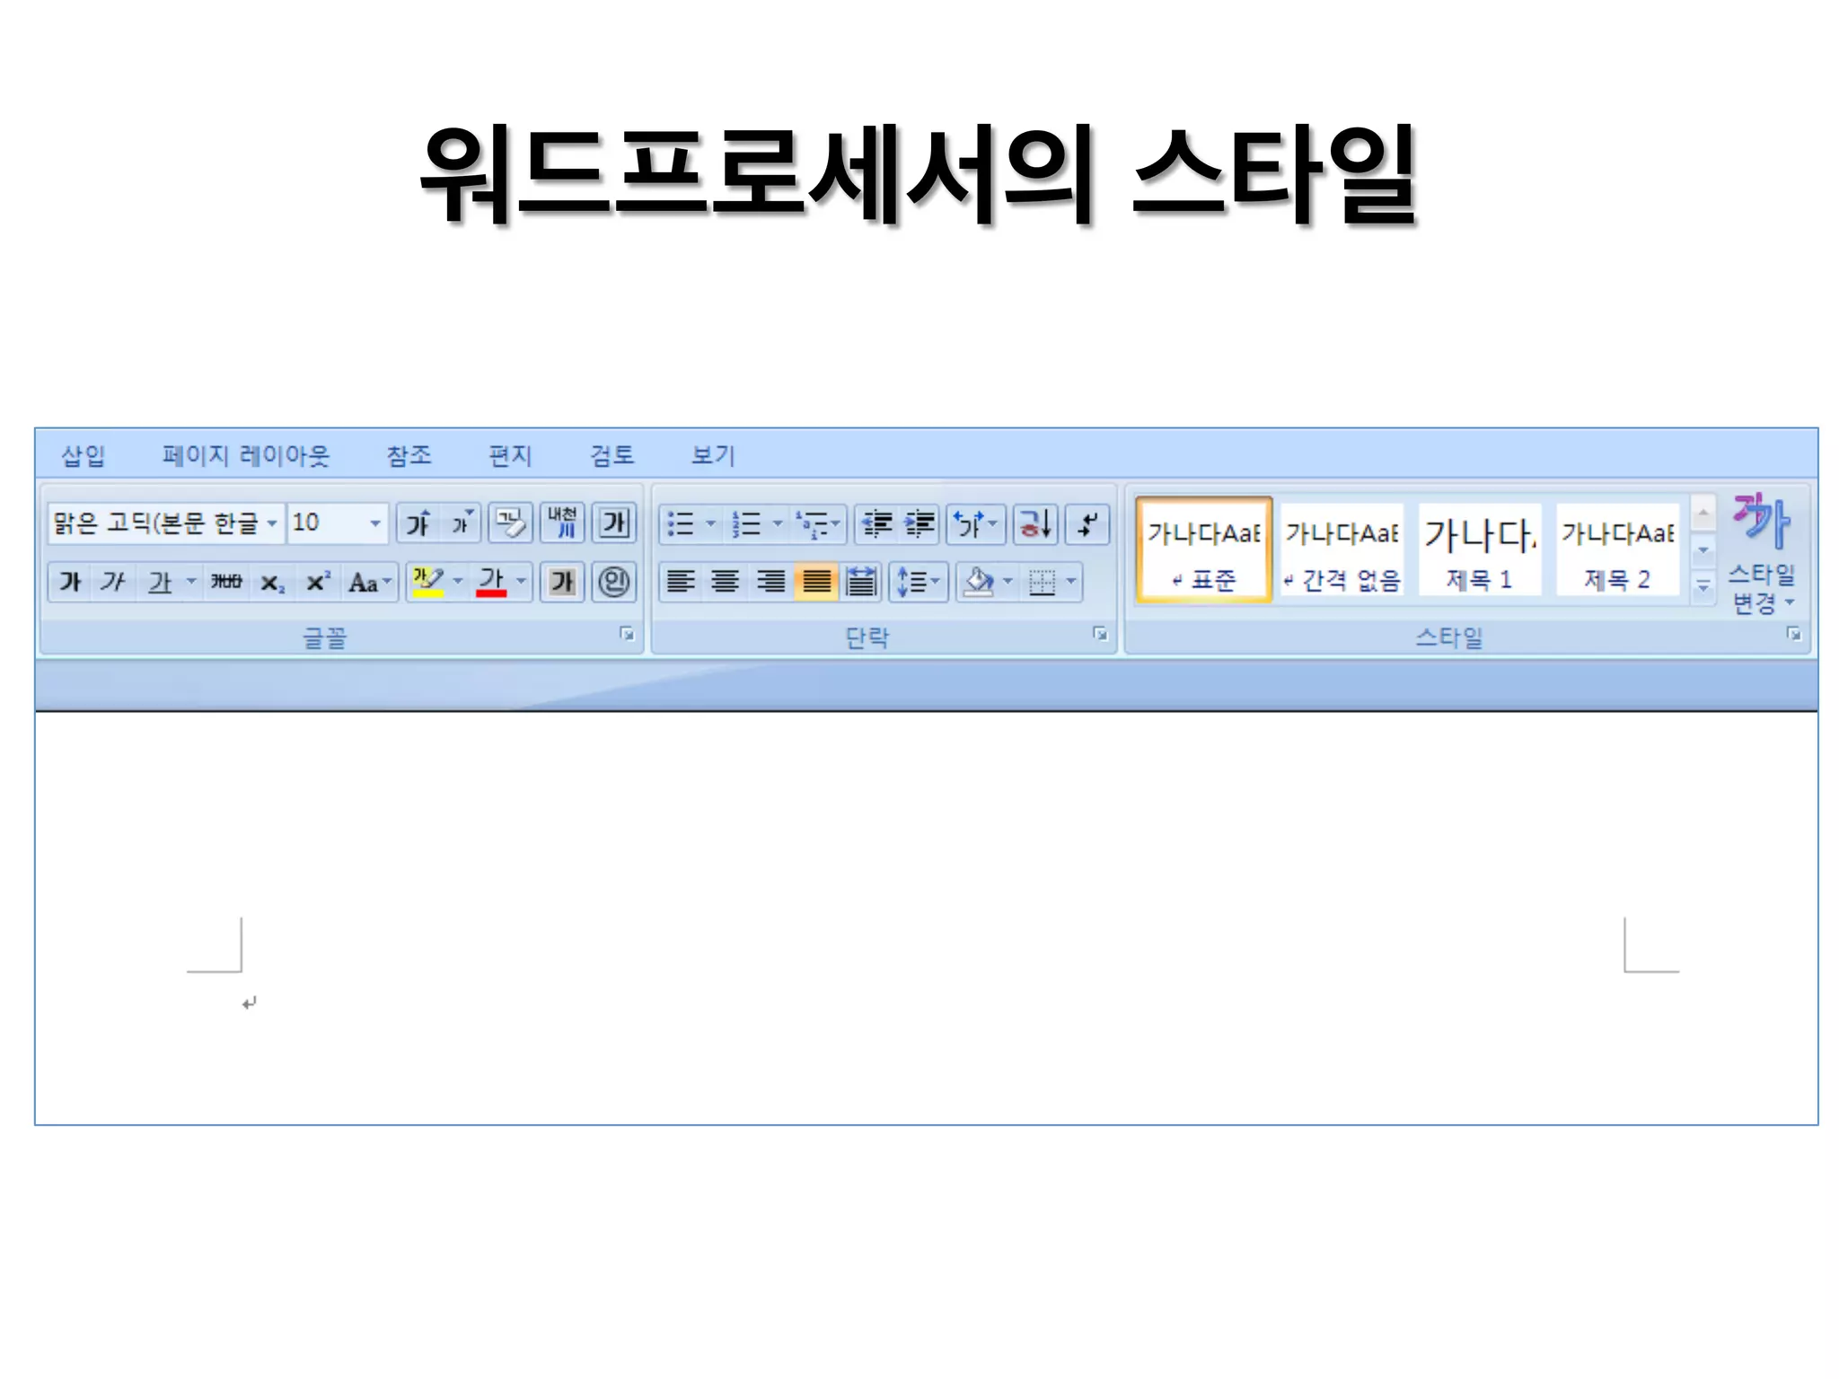The height and width of the screenshot is (1379, 1839).
Task: Open the 스타일 pane launcher
Action: coord(1793,634)
